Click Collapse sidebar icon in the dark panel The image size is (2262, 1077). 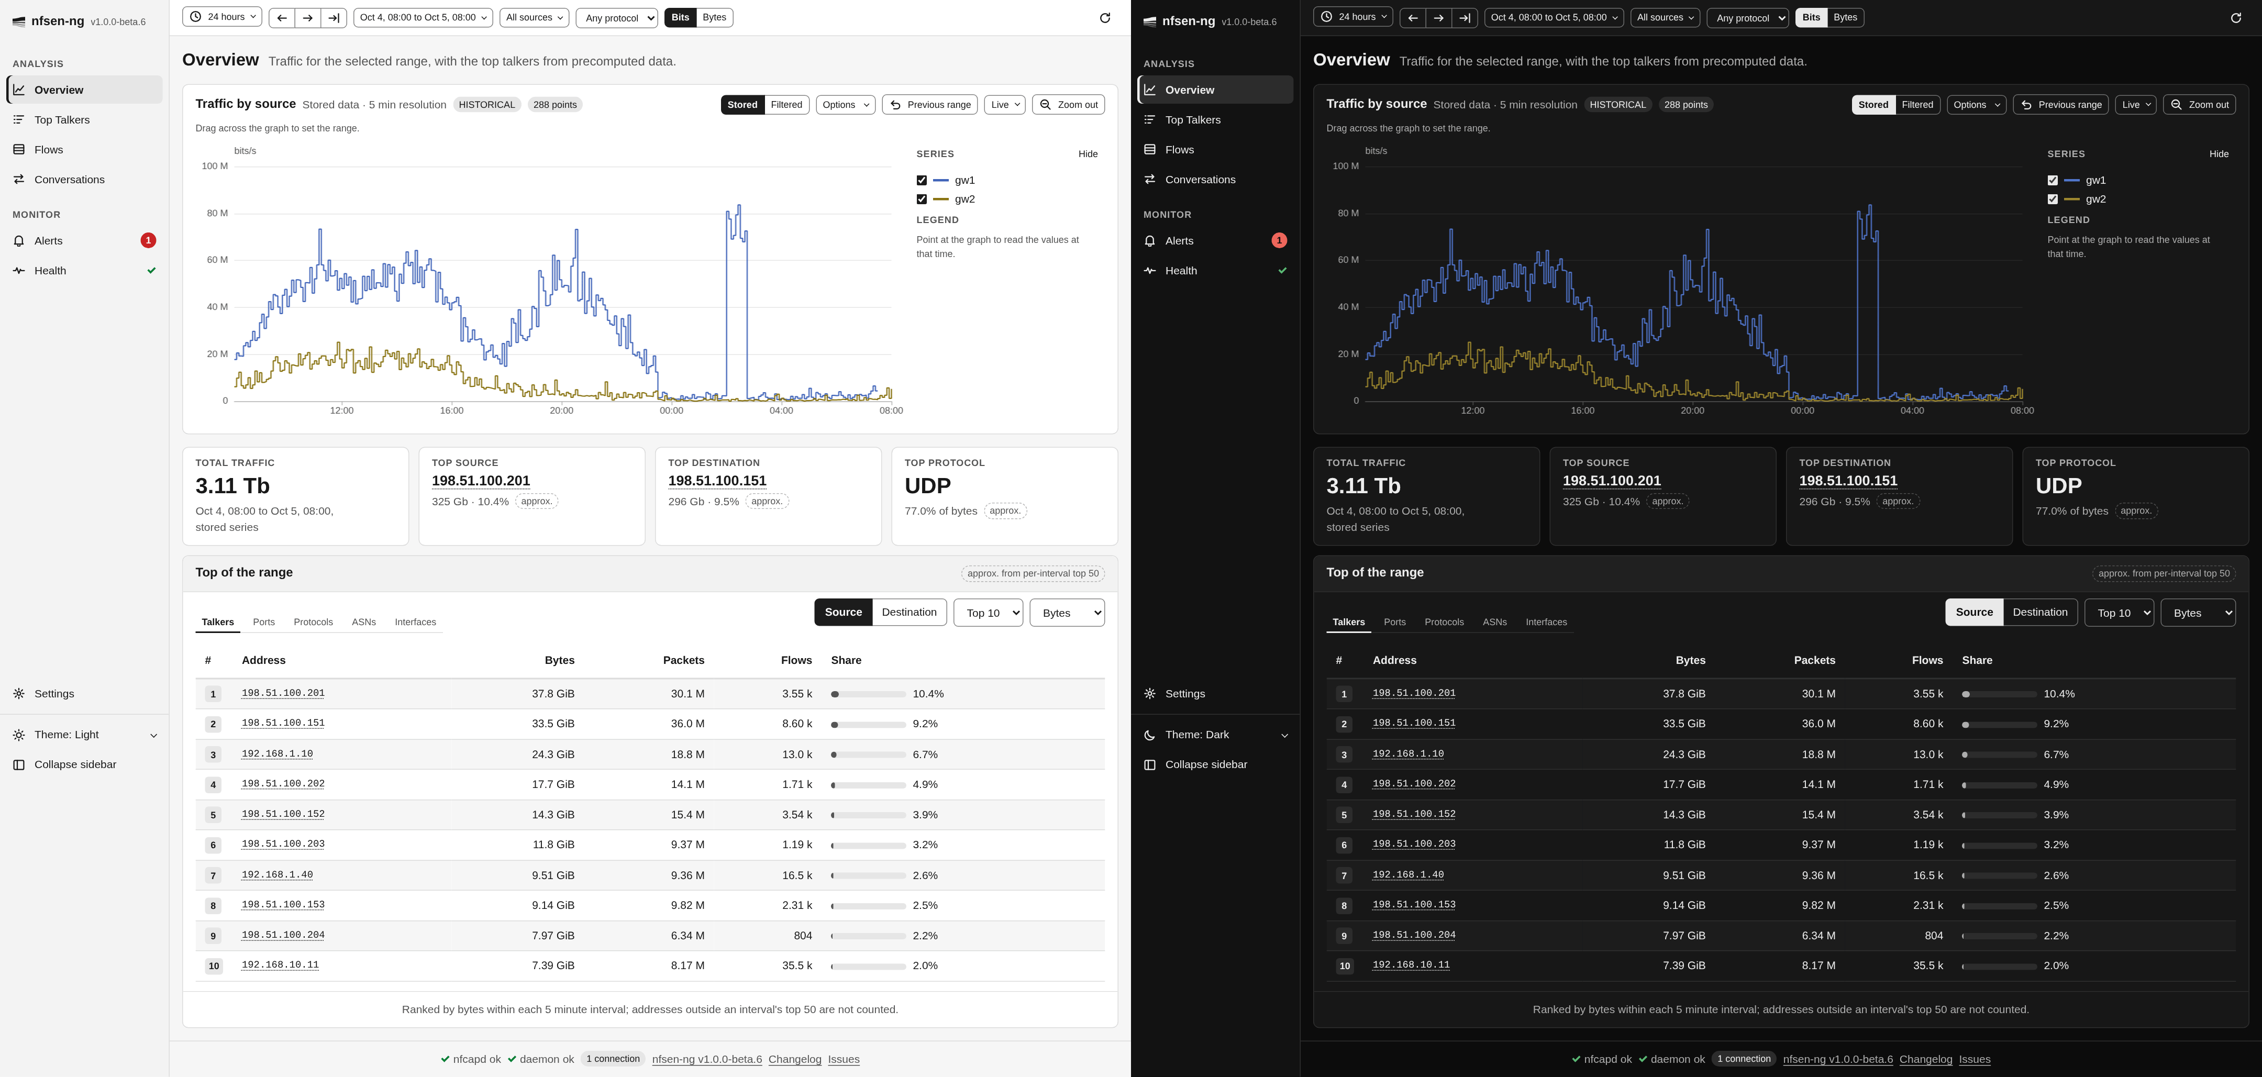1149,764
